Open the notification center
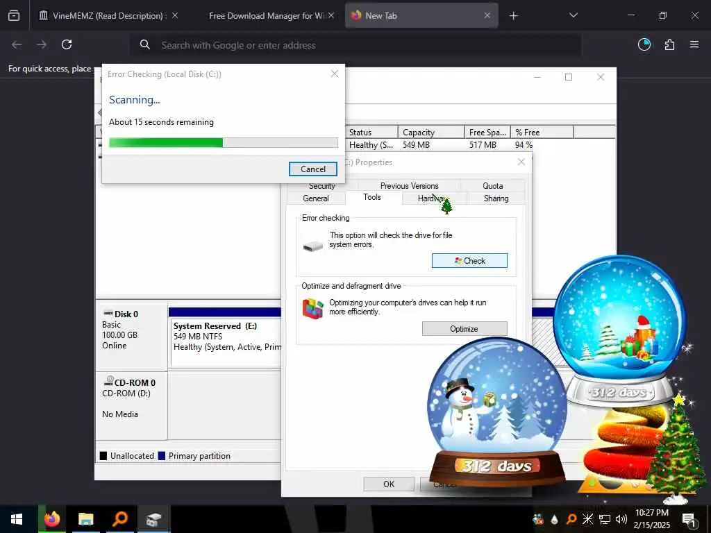The height and width of the screenshot is (533, 711). point(689,520)
